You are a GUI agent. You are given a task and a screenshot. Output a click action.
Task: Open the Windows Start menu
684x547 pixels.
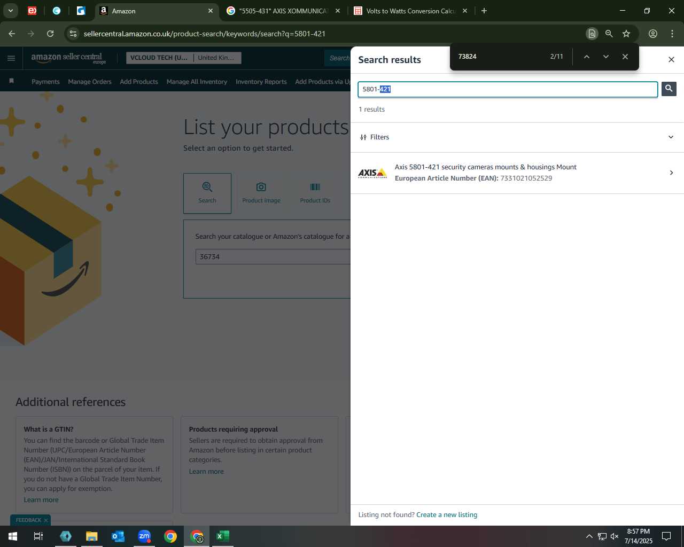click(x=13, y=536)
